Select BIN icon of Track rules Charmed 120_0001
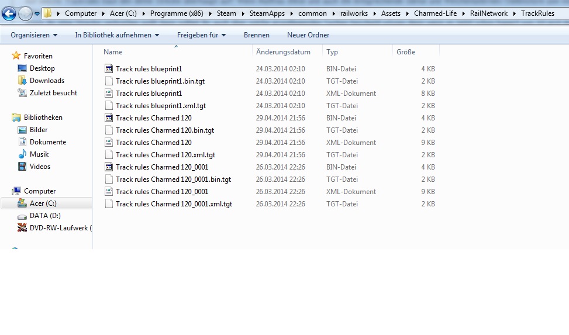This screenshot has height=335, width=569. tap(109, 167)
